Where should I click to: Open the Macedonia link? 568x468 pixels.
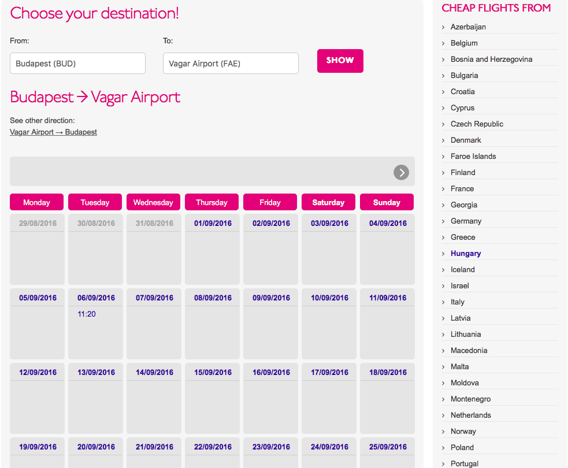click(x=469, y=351)
